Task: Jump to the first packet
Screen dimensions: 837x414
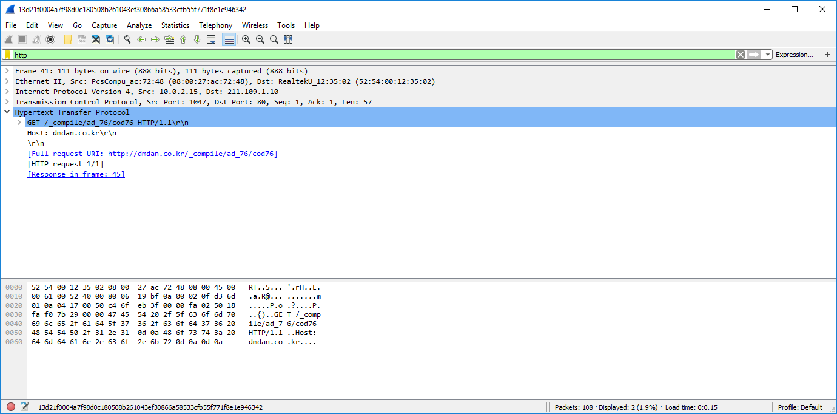Action: [183, 39]
